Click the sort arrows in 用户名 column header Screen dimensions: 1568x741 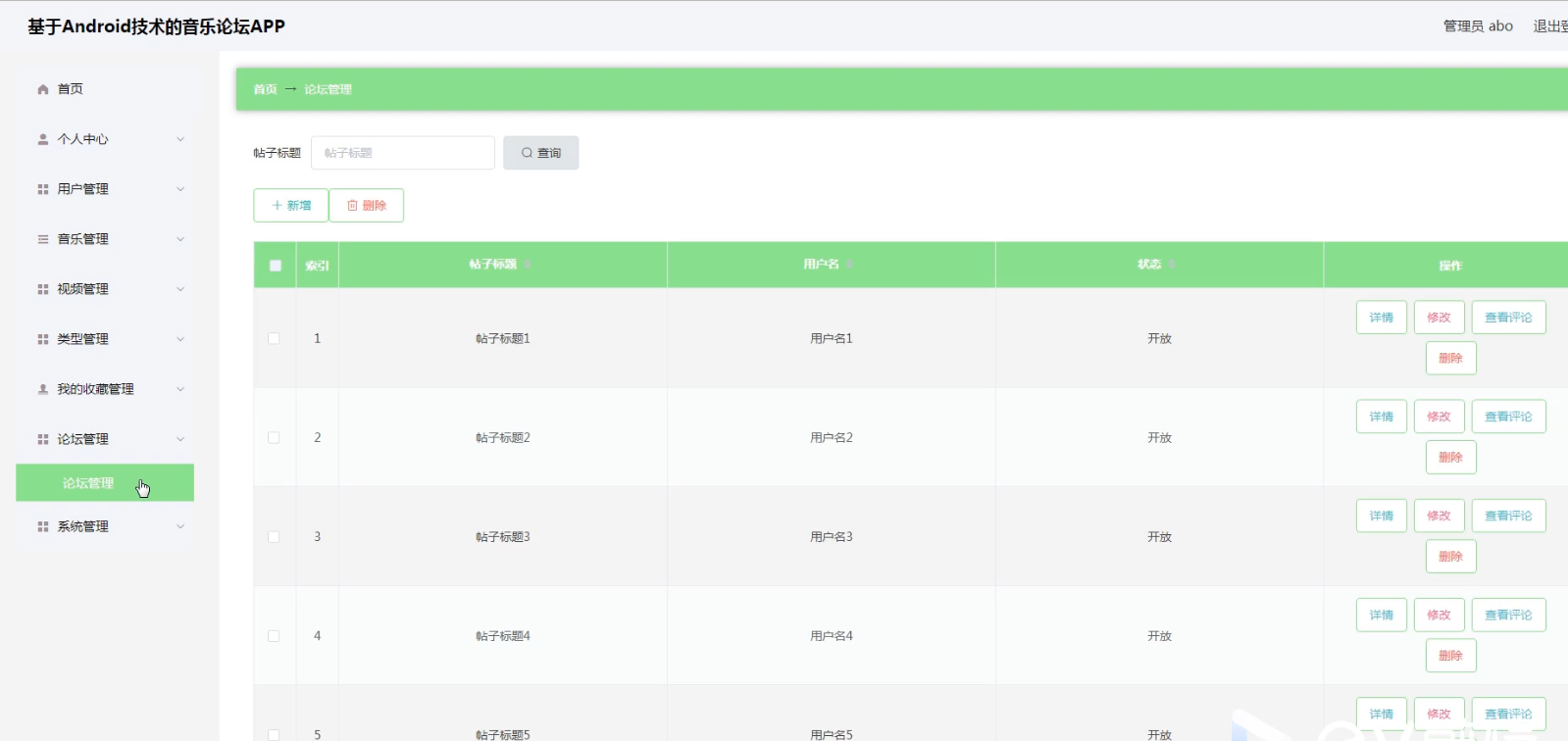coord(849,265)
